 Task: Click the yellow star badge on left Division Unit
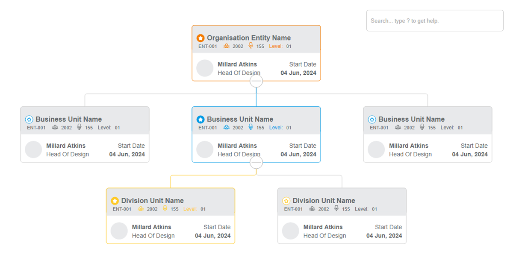(x=115, y=200)
